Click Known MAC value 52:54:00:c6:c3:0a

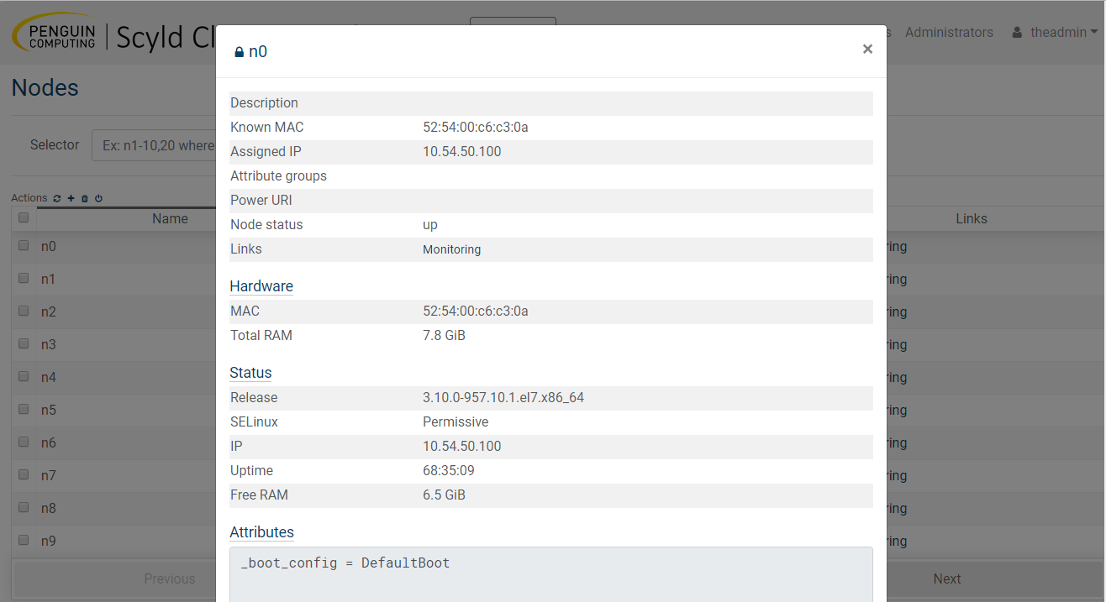(476, 128)
